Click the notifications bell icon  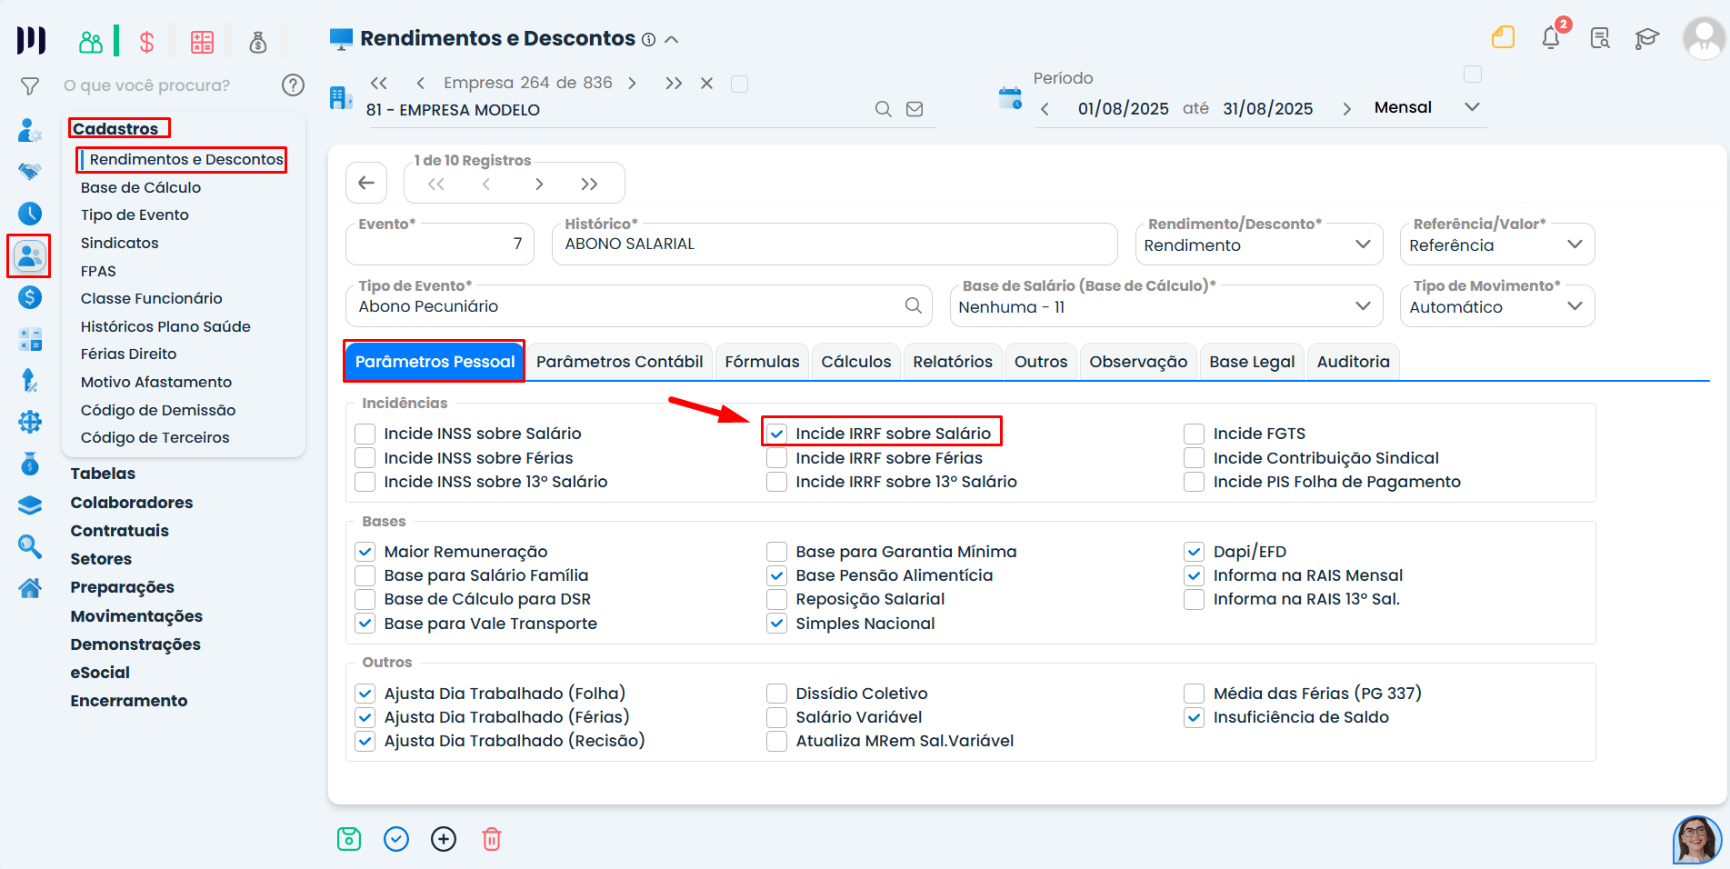[x=1551, y=38]
